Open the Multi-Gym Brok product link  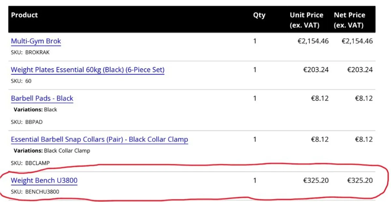click(x=36, y=41)
